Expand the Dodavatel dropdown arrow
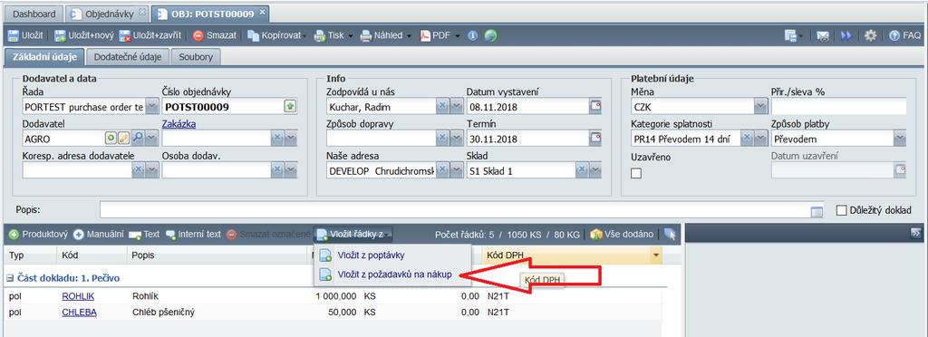 pyautogui.click(x=151, y=139)
